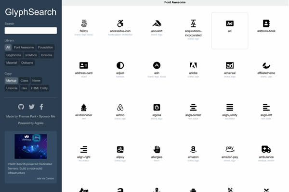Open the Facebook icon in sidebar
This screenshot has width=289, height=192.
[x=41, y=107]
